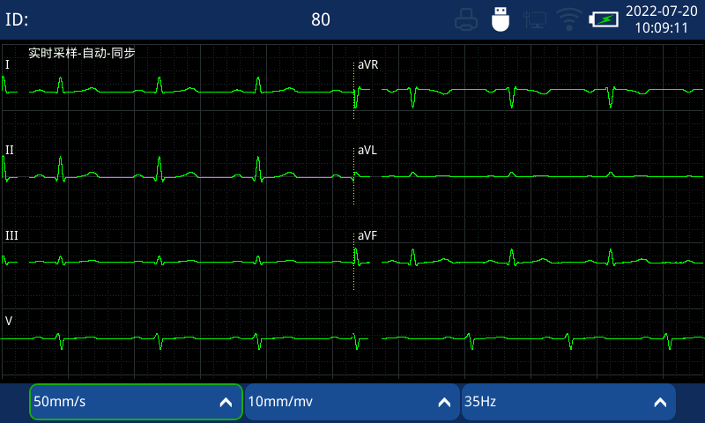
Task: Tap the WiFi signal icon
Action: [x=569, y=19]
